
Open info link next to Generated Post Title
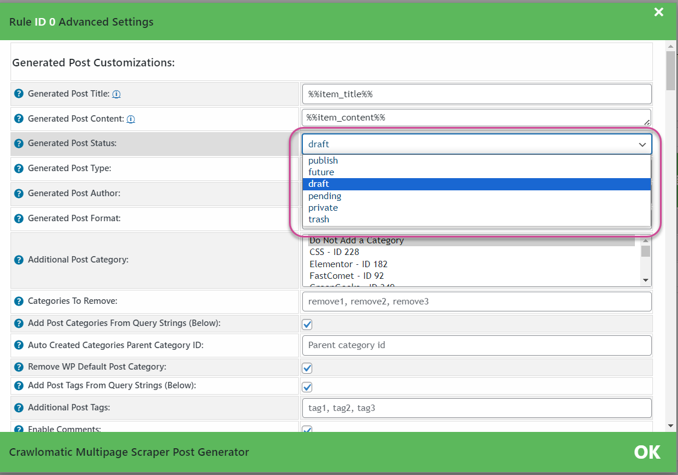pyautogui.click(x=116, y=94)
